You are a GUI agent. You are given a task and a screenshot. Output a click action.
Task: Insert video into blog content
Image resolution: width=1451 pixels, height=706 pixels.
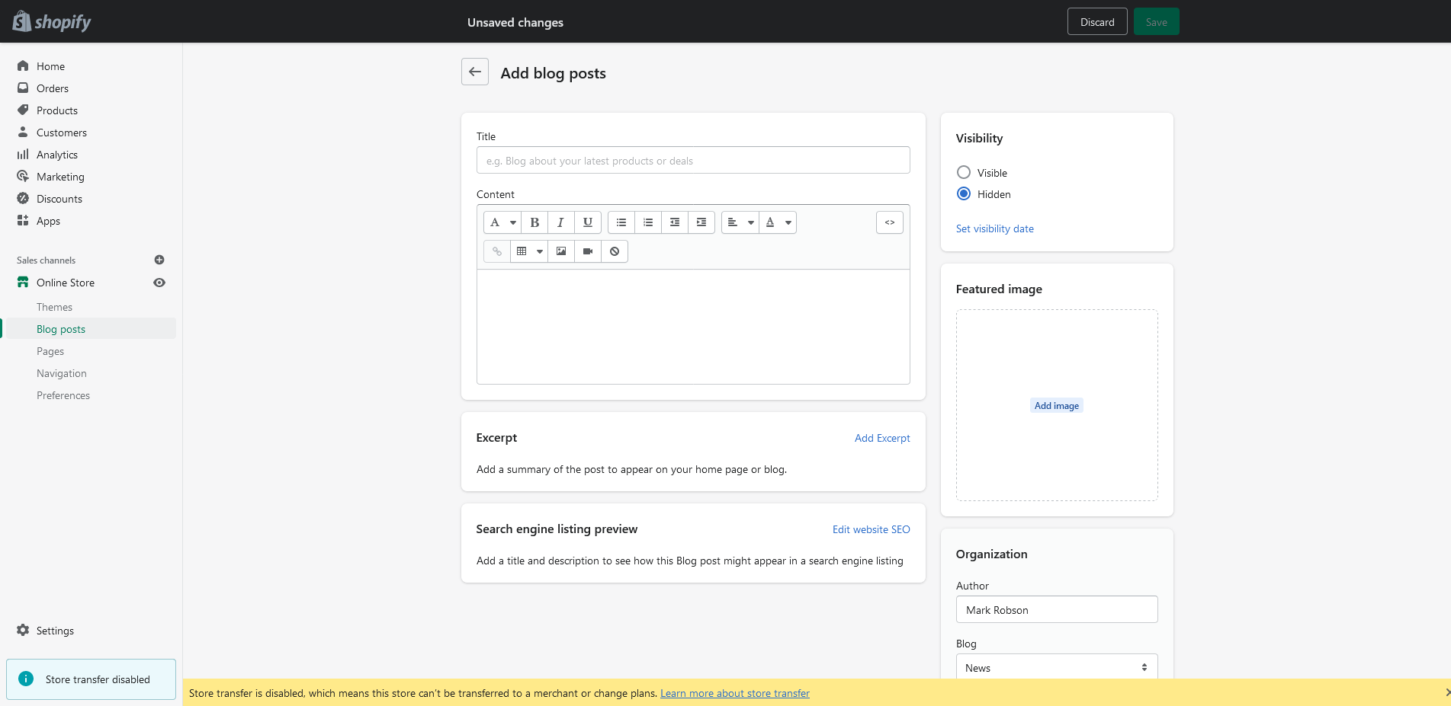[588, 251]
